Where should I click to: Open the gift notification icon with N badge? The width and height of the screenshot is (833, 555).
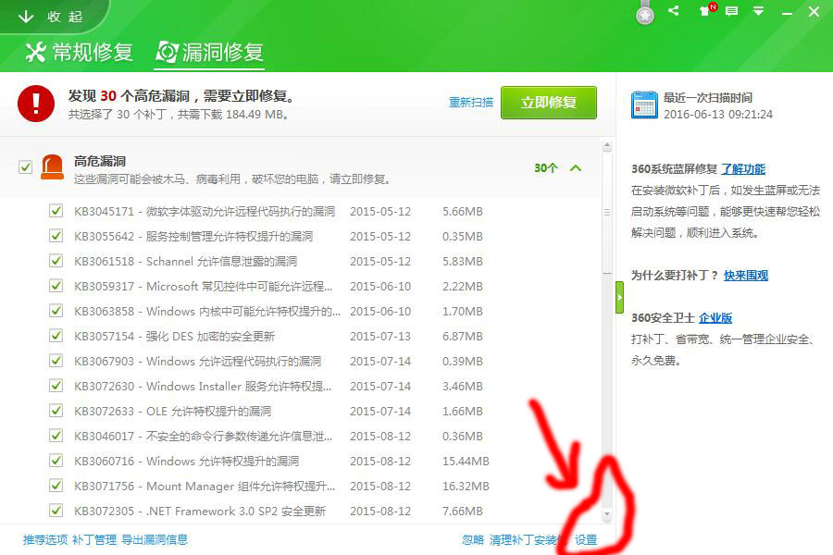coord(706,13)
